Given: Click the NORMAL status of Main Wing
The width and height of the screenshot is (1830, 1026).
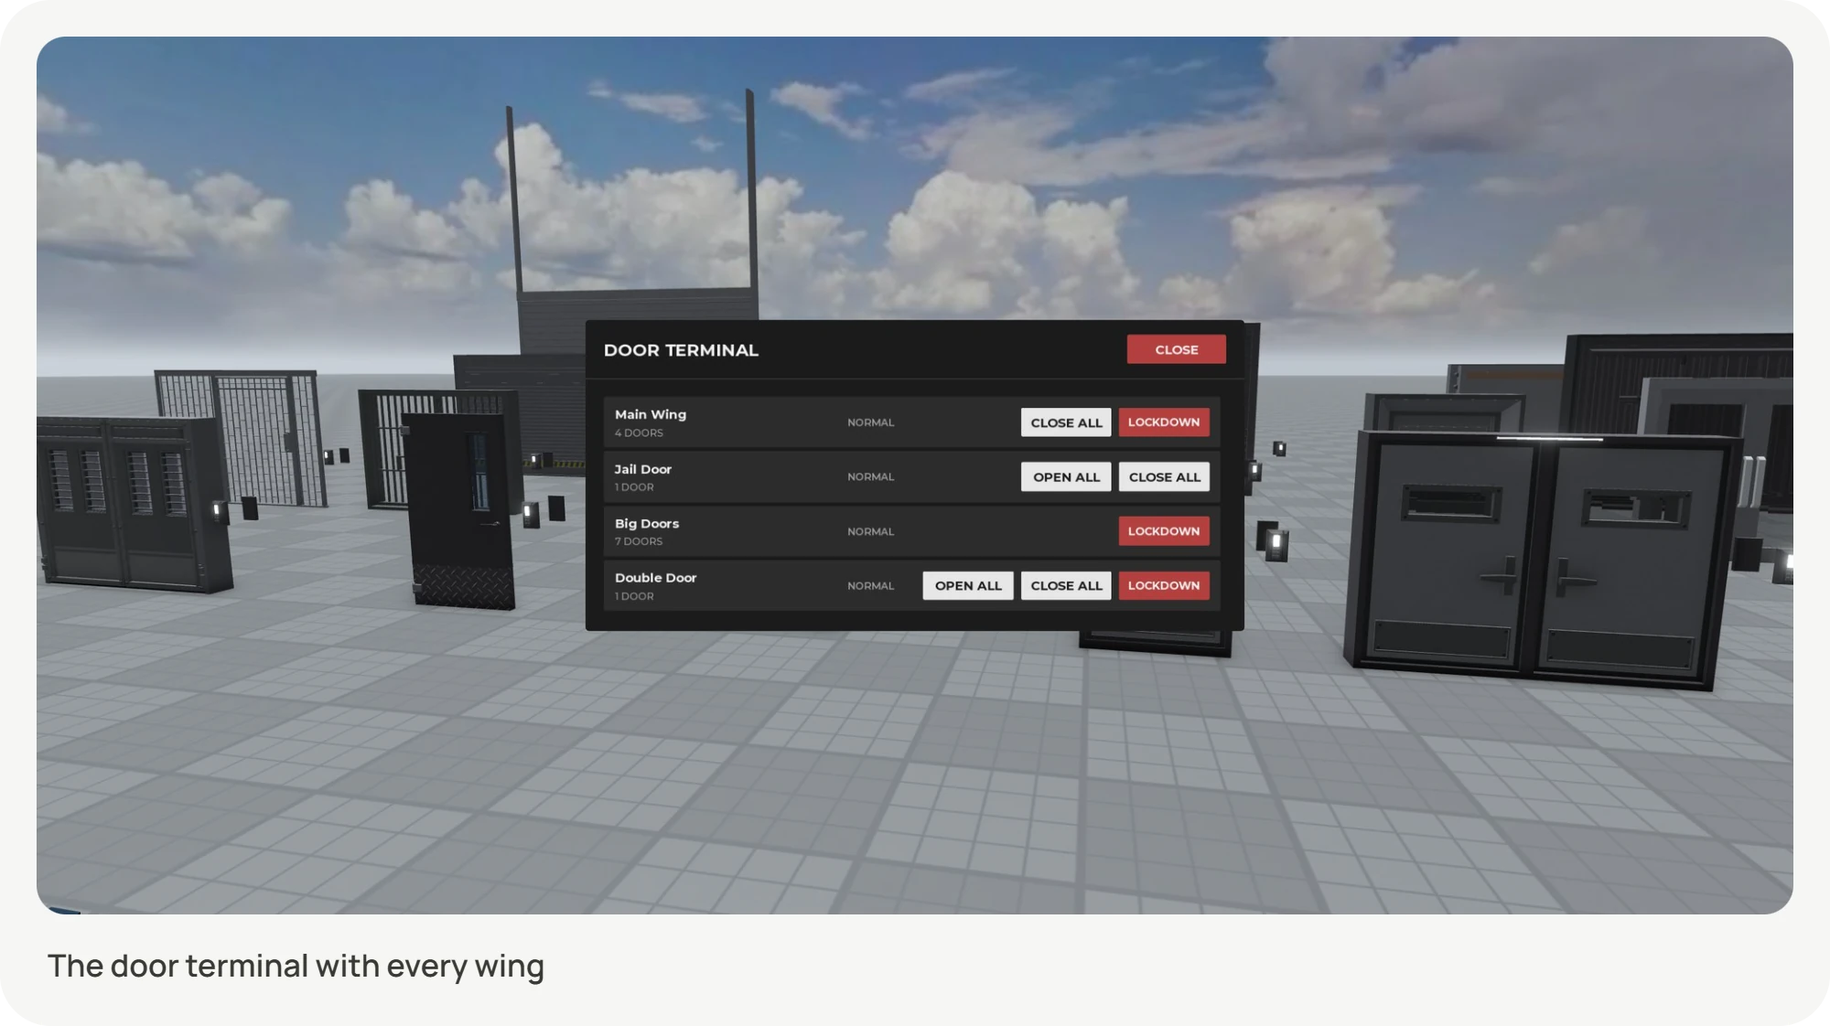Looking at the screenshot, I should click(x=870, y=422).
